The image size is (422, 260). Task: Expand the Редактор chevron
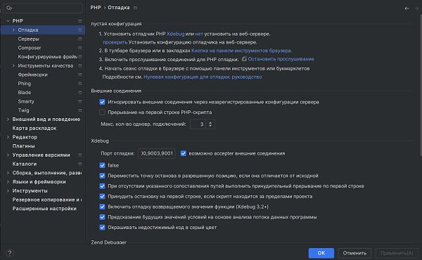click(8, 137)
